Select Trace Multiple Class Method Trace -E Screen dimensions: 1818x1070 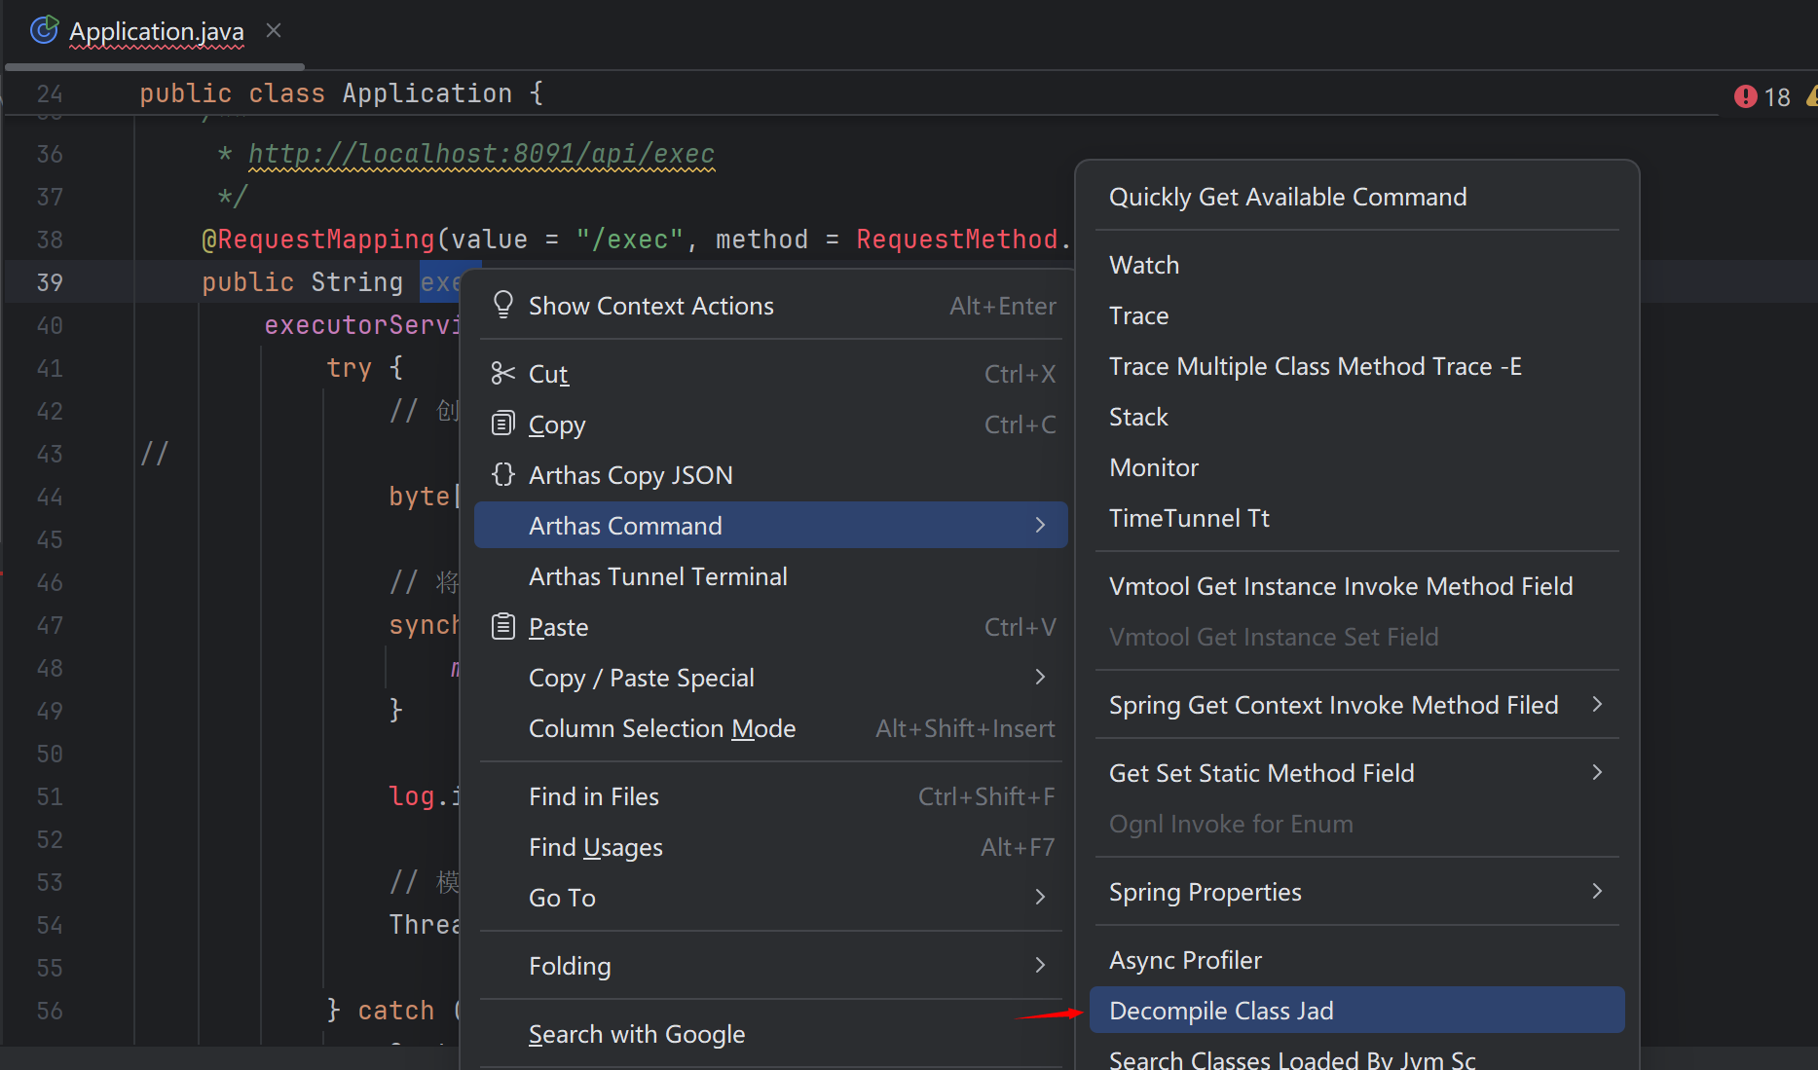pyautogui.click(x=1315, y=366)
